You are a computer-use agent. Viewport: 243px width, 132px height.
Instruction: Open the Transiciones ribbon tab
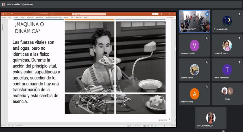click(30, 18)
